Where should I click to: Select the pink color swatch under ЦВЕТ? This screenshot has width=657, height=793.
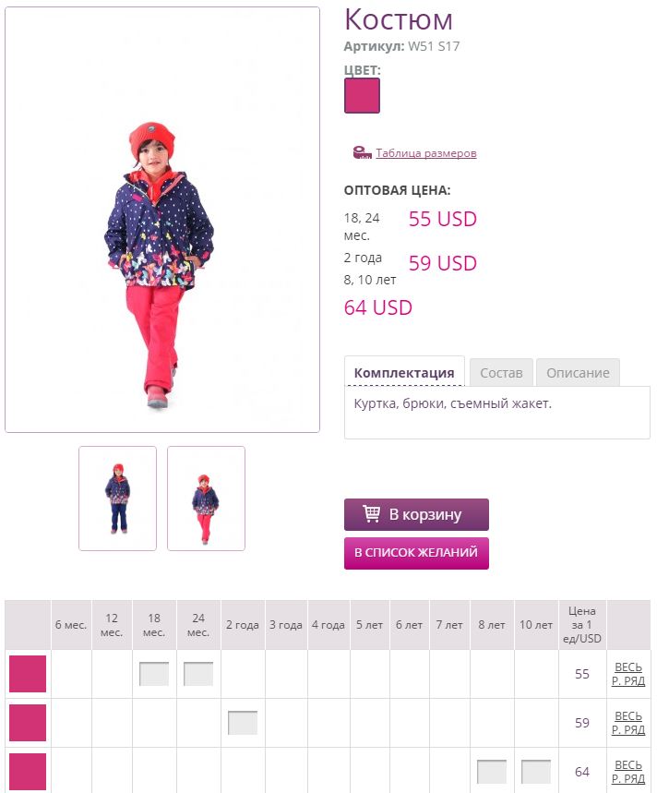pyautogui.click(x=362, y=96)
